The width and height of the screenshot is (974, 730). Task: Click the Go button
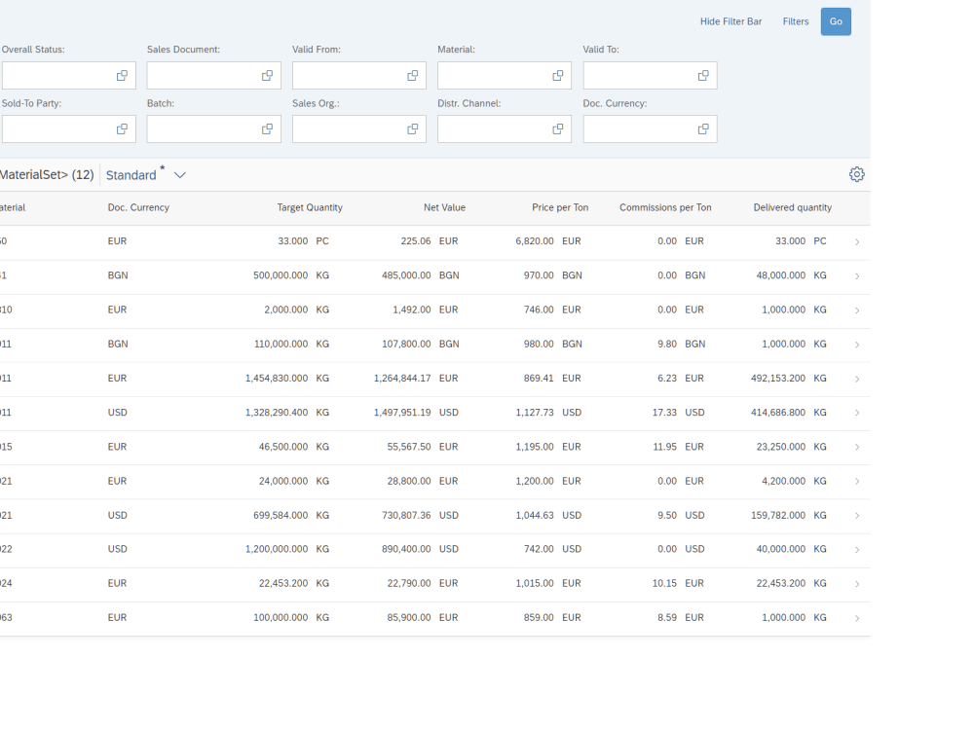(x=836, y=20)
